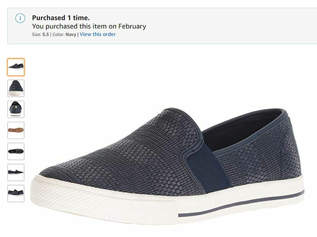Select the sixth thumbnail with flat side profile
This screenshot has height=237, width=317.
pyautogui.click(x=16, y=173)
